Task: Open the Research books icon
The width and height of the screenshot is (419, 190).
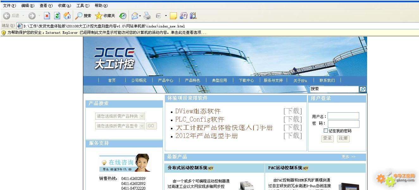Action: [193, 16]
